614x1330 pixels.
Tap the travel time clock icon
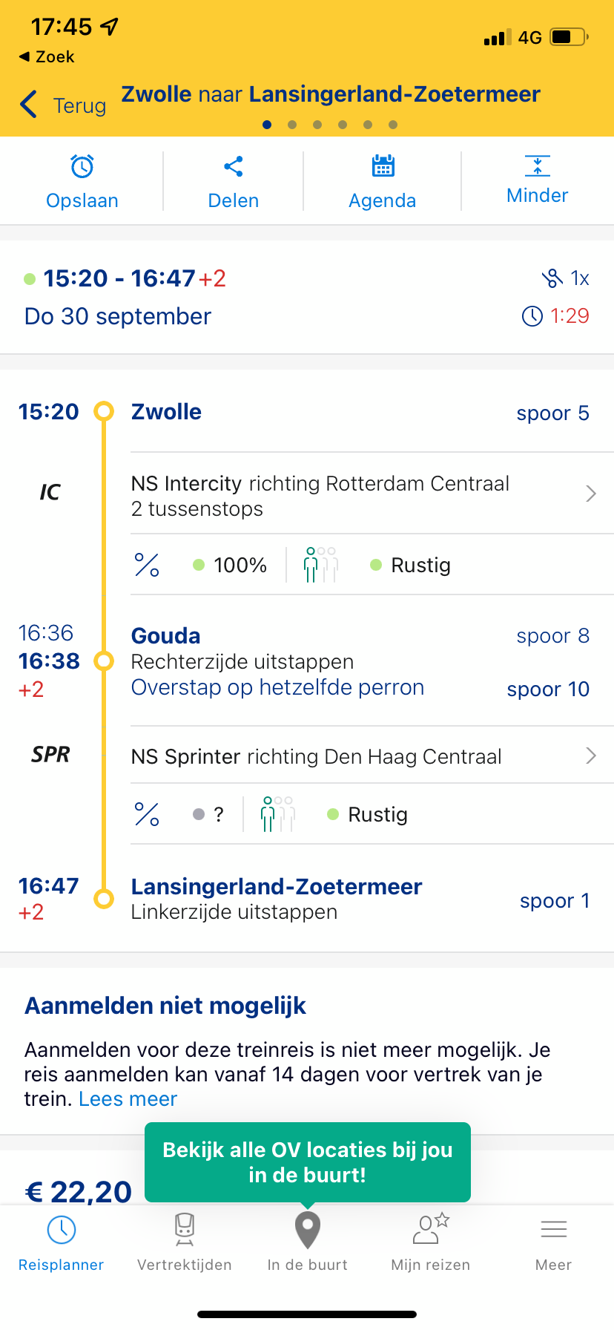coord(532,316)
